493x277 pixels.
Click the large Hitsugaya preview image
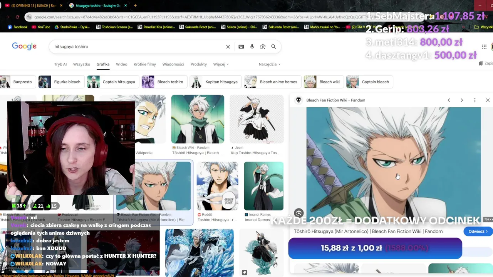point(394,164)
